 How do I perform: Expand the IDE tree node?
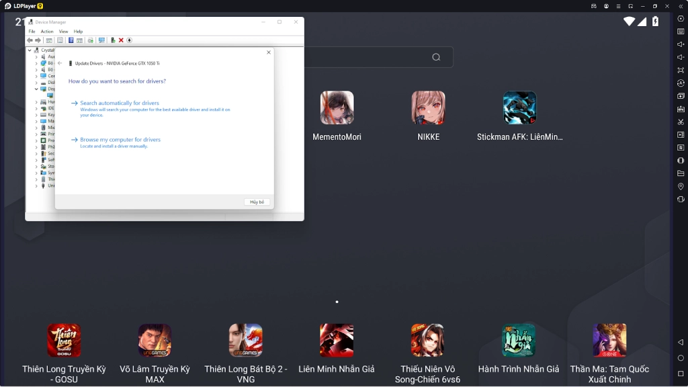coord(36,108)
